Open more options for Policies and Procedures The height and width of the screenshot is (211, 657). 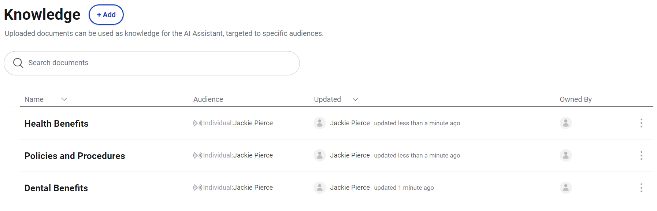click(x=641, y=155)
